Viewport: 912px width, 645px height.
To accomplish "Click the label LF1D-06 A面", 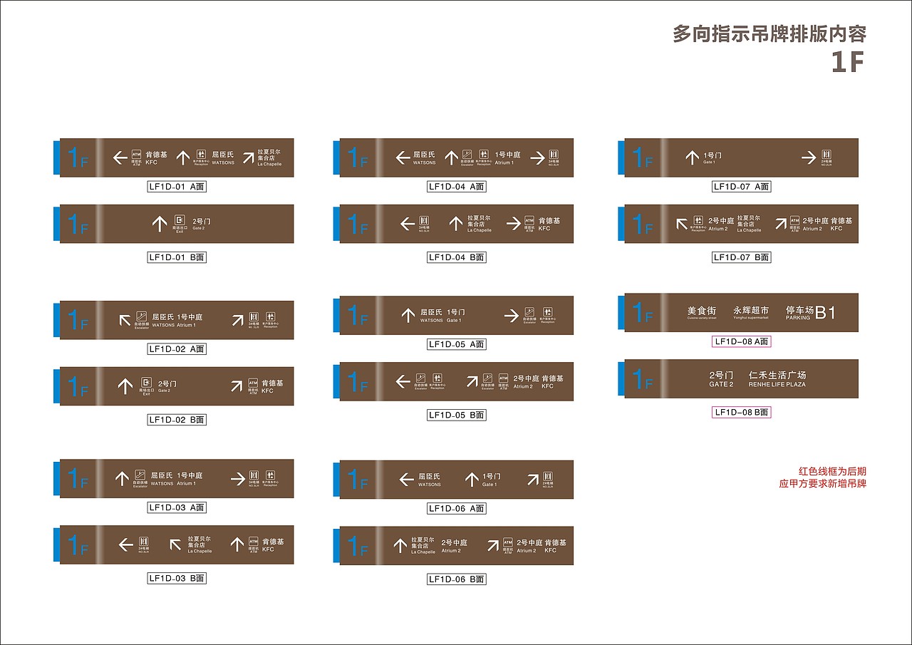I will pyautogui.click(x=457, y=508).
